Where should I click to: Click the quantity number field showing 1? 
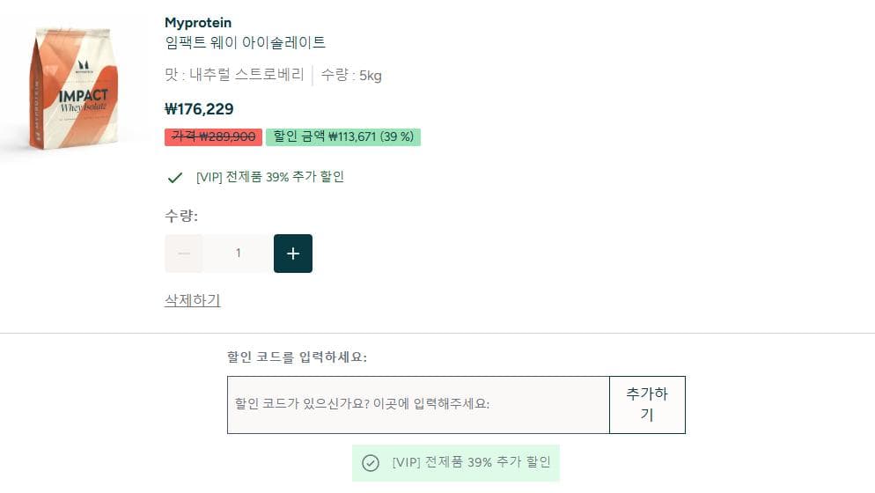pyautogui.click(x=238, y=254)
